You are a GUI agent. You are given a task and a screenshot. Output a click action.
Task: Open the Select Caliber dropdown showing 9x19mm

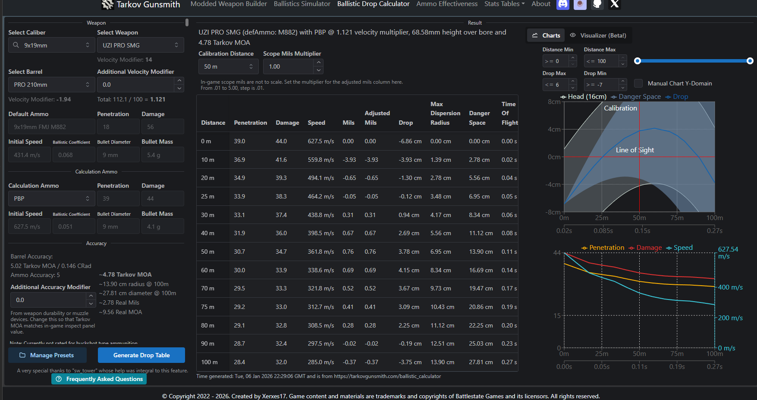(51, 45)
